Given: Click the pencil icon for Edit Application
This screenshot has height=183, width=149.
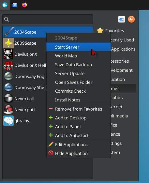Looking at the screenshot, I should pos(51,144).
